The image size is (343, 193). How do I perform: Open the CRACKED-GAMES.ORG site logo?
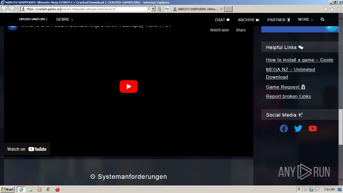click(x=33, y=19)
